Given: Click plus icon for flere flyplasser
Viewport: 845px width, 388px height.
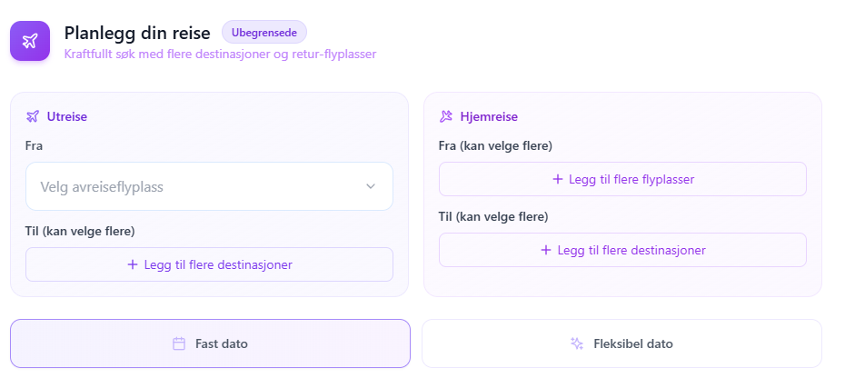Looking at the screenshot, I should 558,179.
